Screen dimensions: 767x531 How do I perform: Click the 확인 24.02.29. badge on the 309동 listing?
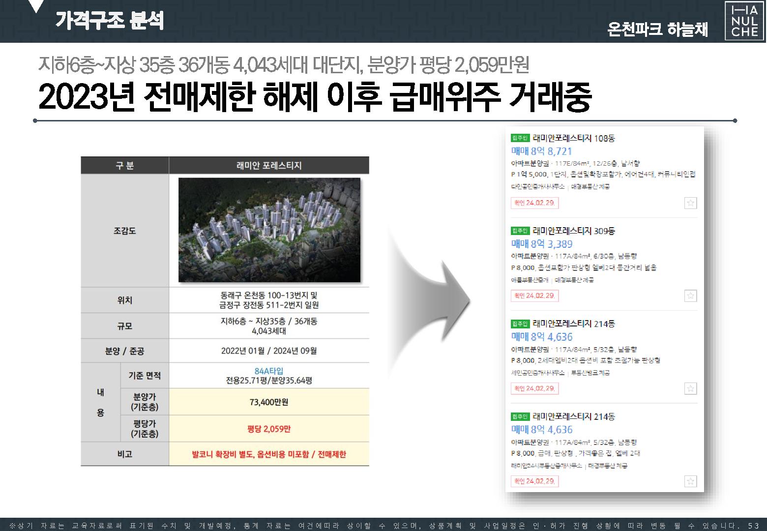(534, 296)
